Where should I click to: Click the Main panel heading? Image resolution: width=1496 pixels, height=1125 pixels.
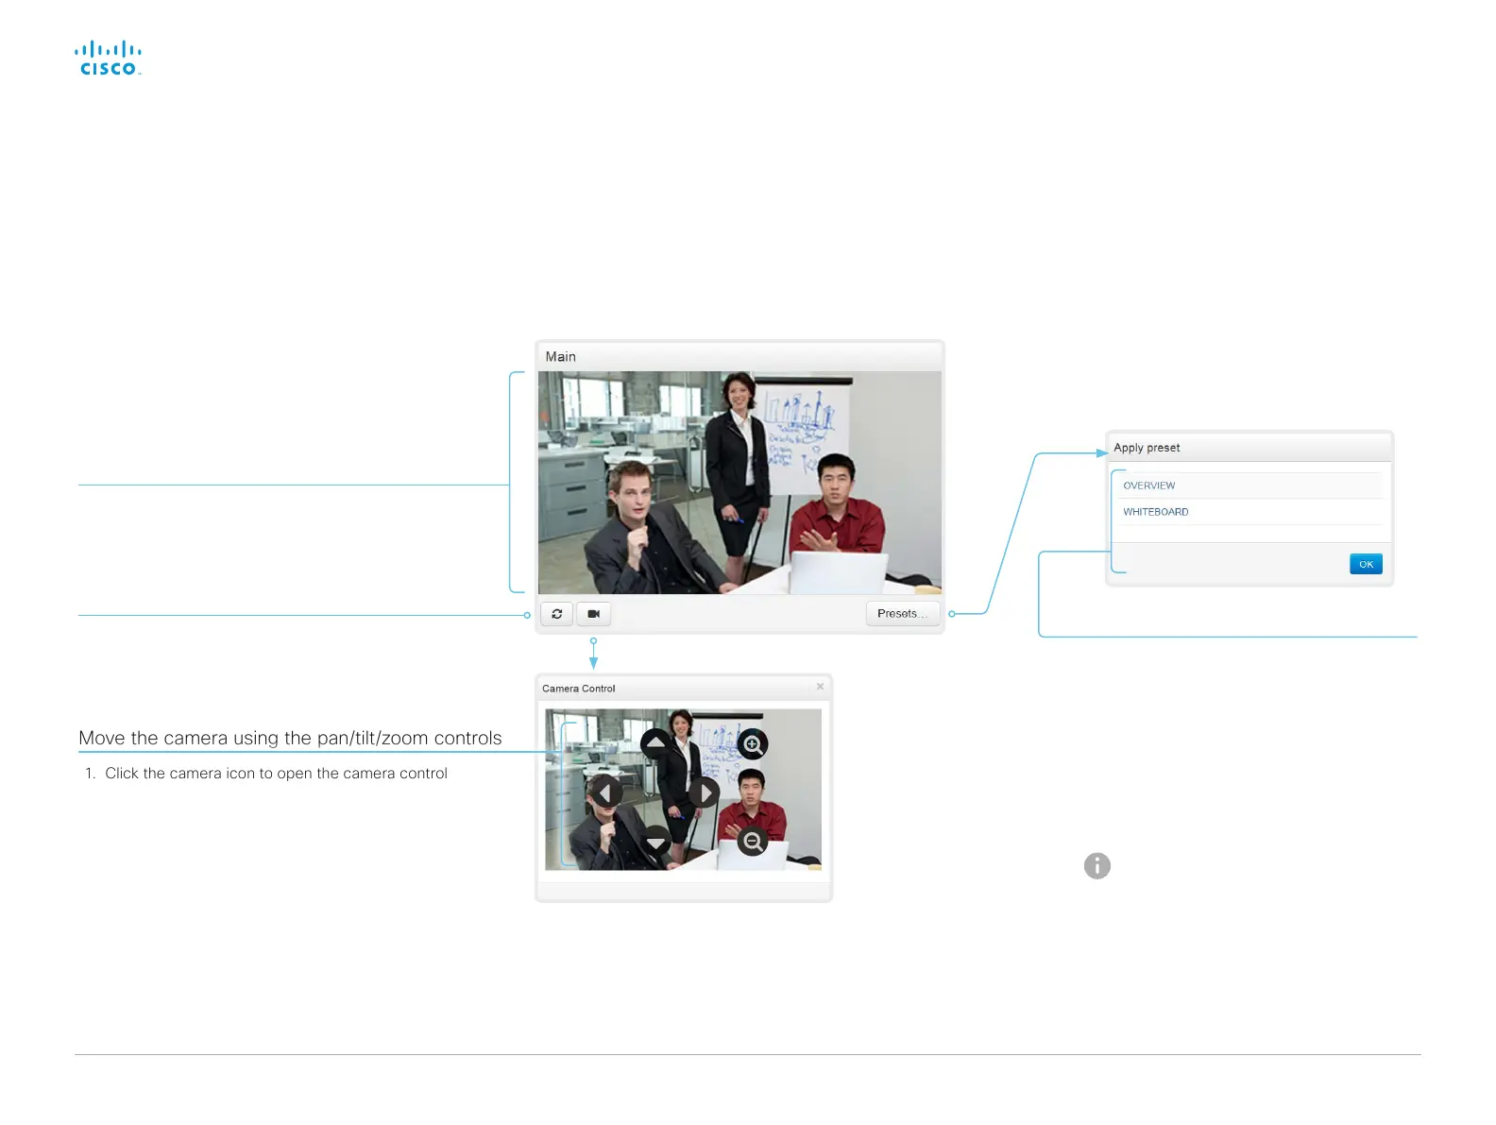(x=560, y=356)
